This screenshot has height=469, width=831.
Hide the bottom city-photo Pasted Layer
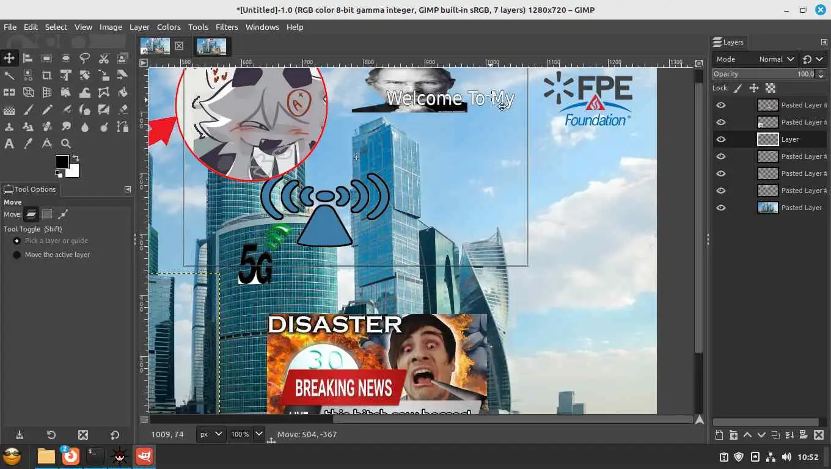[x=721, y=208]
